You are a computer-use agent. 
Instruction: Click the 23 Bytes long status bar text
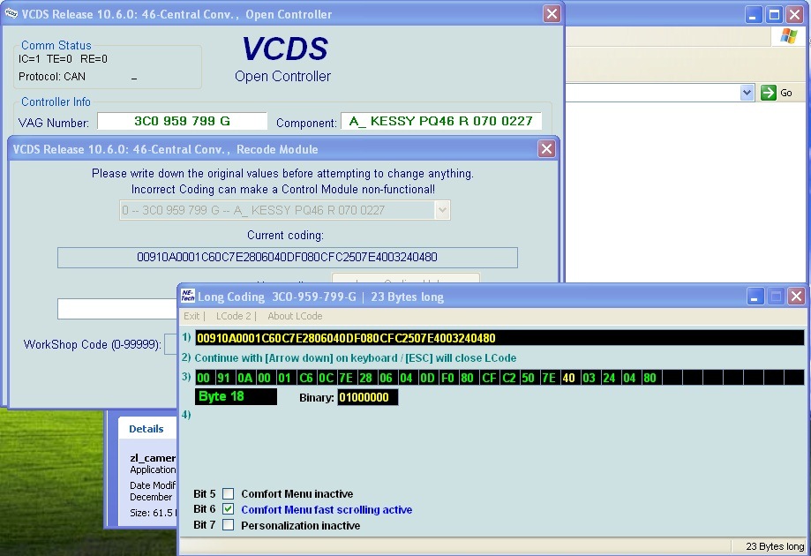click(775, 546)
